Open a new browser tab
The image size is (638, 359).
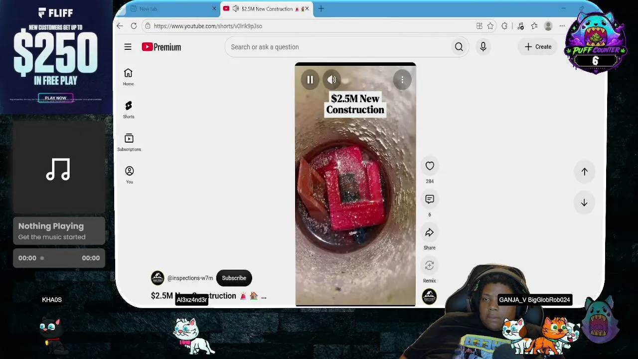[x=321, y=9]
